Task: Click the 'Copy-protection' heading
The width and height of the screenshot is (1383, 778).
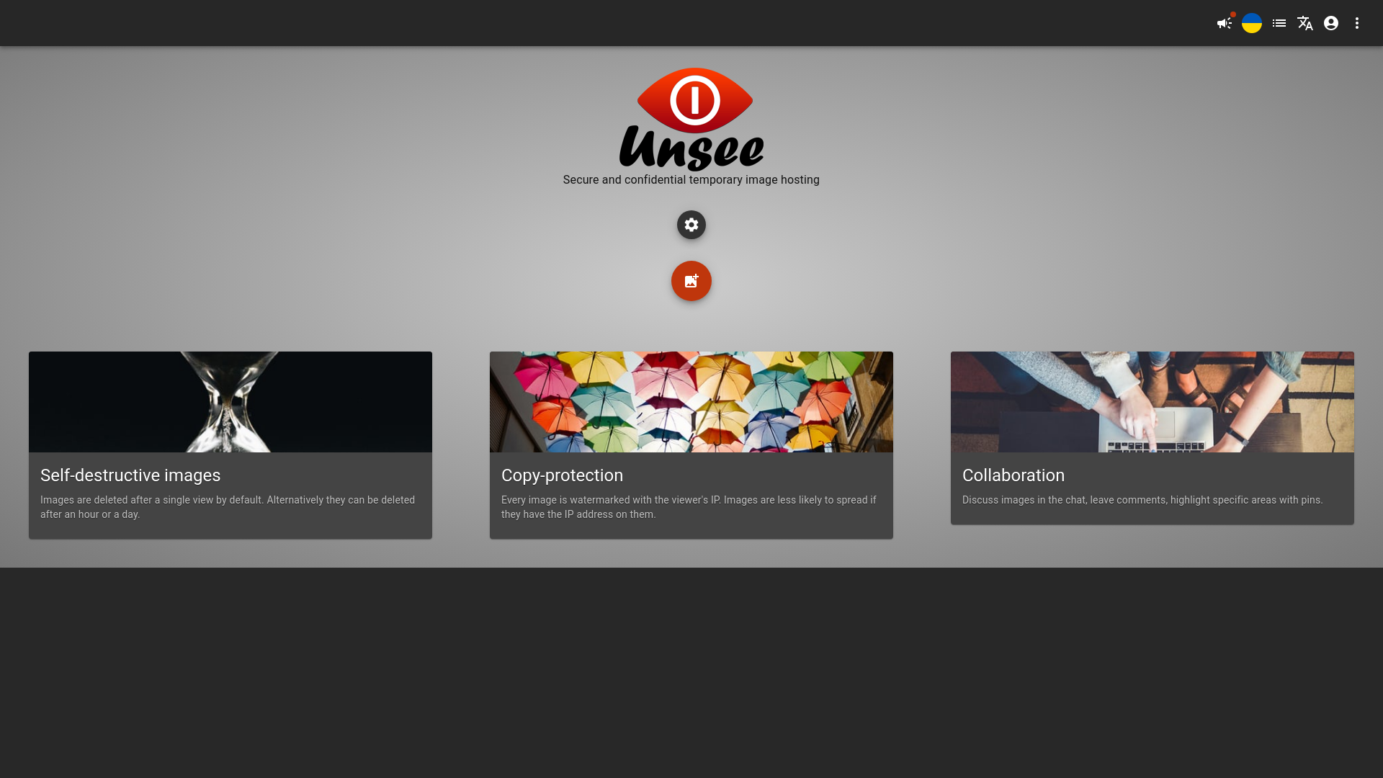Action: click(562, 475)
